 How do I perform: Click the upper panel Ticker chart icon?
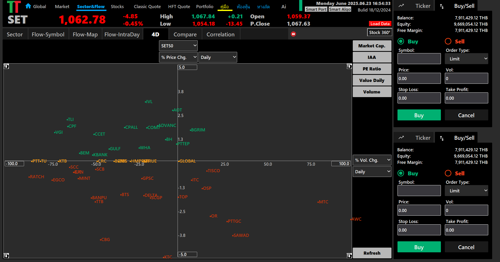pos(401,6)
